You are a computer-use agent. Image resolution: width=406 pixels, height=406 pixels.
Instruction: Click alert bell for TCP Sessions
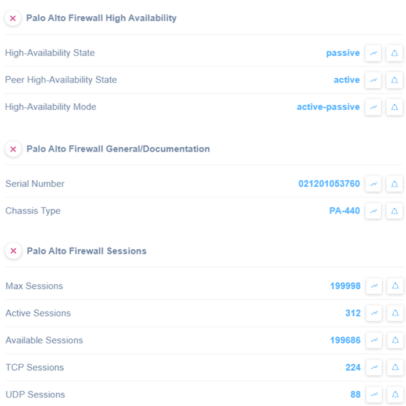(x=395, y=368)
